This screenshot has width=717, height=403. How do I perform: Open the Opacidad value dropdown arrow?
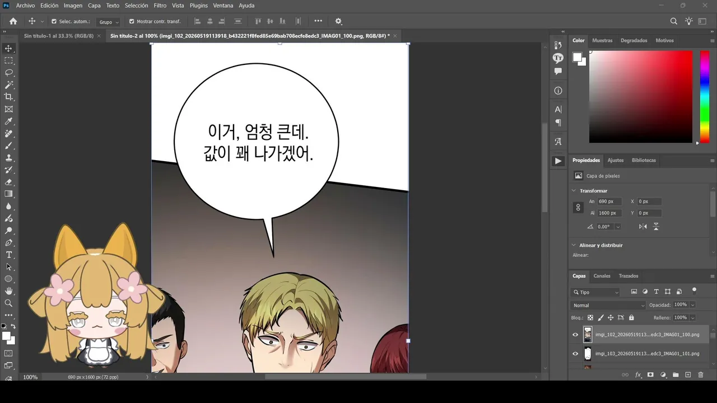pos(692,305)
